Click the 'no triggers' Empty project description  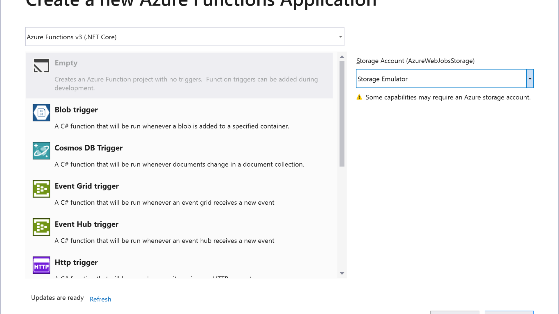click(x=186, y=84)
